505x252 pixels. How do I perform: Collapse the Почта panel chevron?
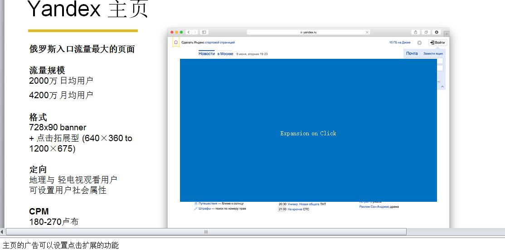coord(442,86)
